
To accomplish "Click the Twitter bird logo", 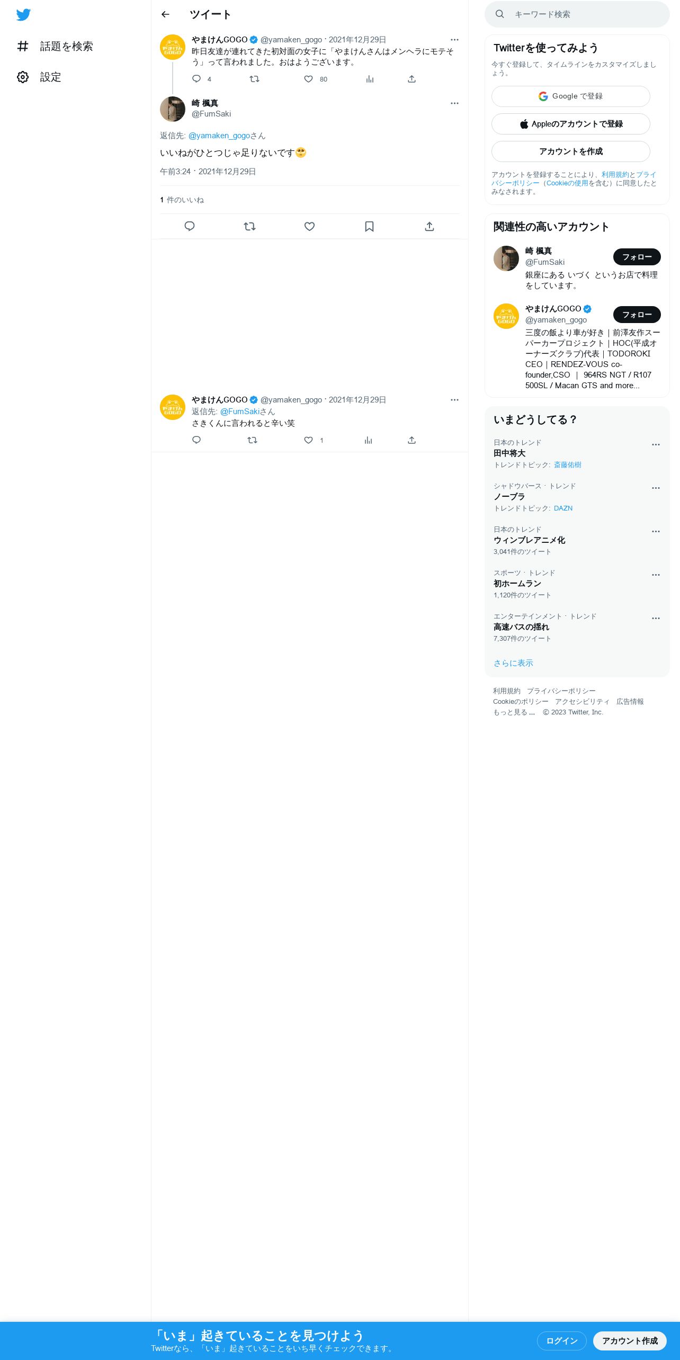I will click(23, 15).
